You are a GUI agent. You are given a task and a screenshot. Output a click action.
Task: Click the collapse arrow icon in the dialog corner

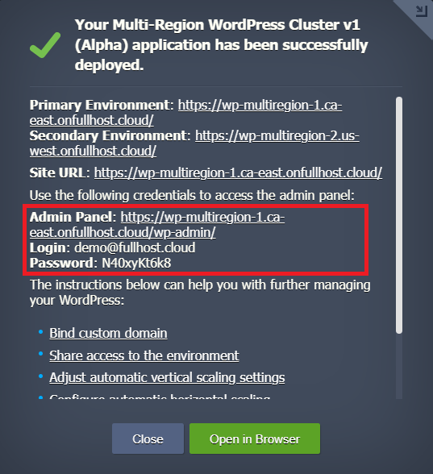[x=421, y=11]
